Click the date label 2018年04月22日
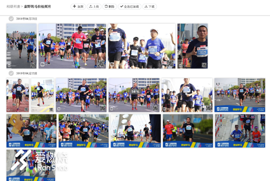270x181 pixels. pos(27,73)
